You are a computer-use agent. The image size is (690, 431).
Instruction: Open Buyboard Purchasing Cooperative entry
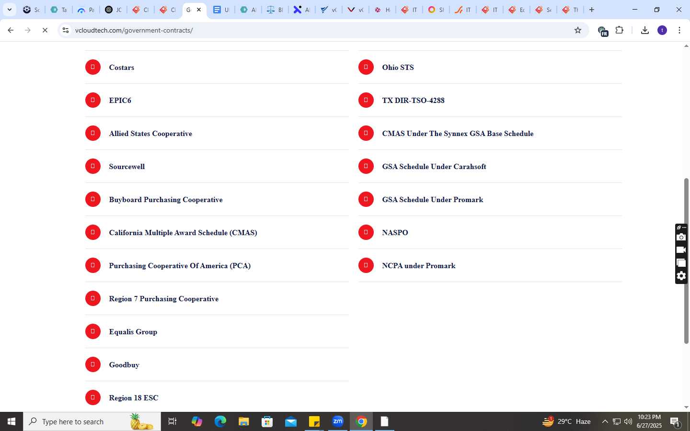tap(166, 200)
